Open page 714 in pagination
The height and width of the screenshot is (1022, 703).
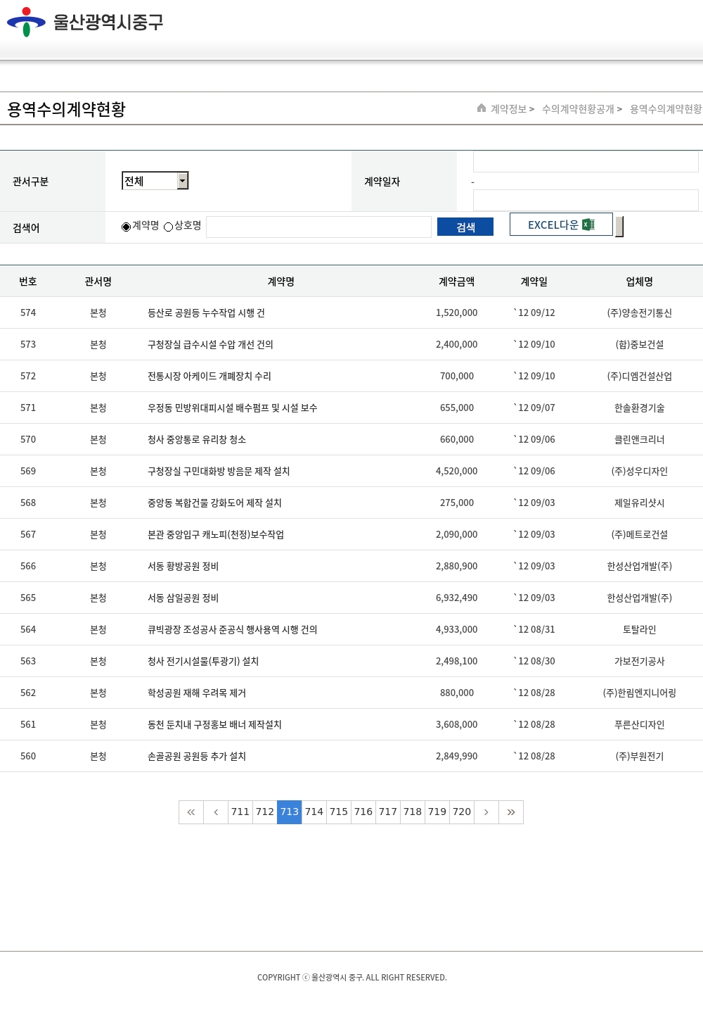[x=314, y=812]
